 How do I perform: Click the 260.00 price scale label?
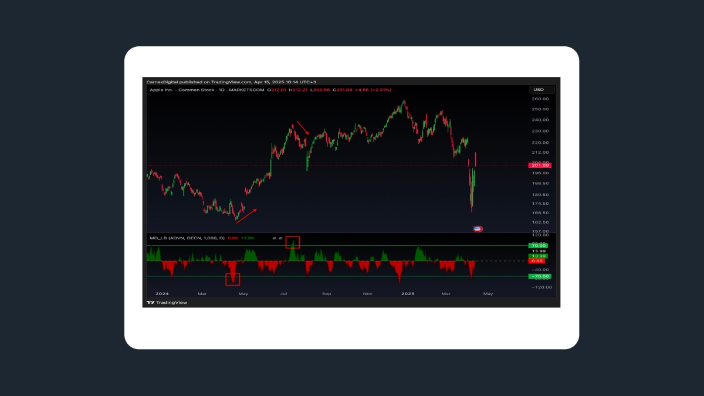540,99
